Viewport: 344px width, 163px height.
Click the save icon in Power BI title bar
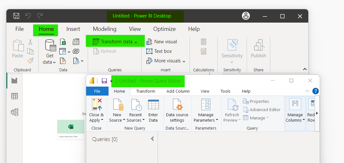[16, 16]
